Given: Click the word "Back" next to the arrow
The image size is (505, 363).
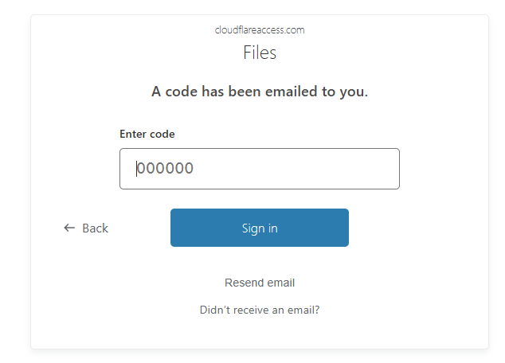Looking at the screenshot, I should click(95, 228).
